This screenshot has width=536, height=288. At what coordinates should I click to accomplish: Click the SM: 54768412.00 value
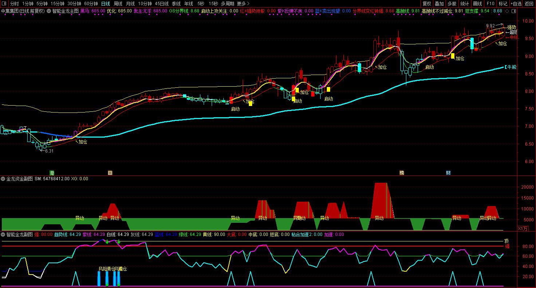pyautogui.click(x=52, y=179)
